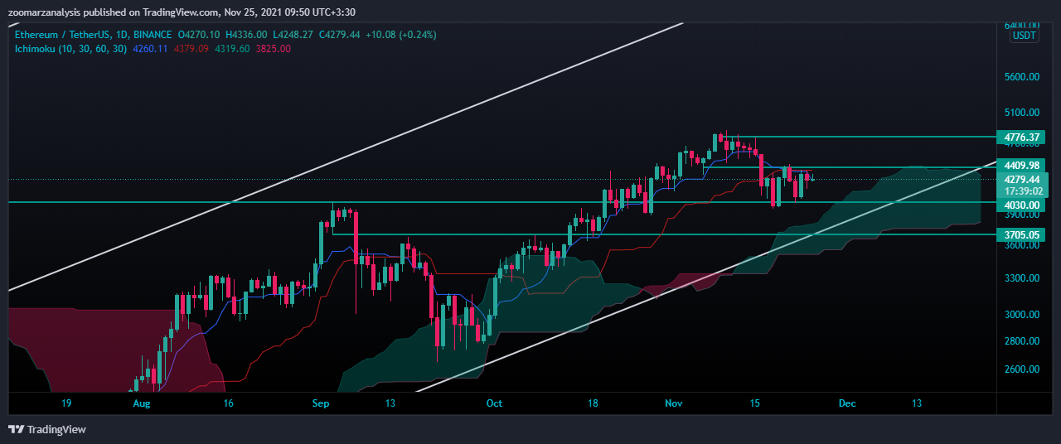Click the USDT currency label on price axis
Screen dimensions: 1061x444
(x=1025, y=36)
